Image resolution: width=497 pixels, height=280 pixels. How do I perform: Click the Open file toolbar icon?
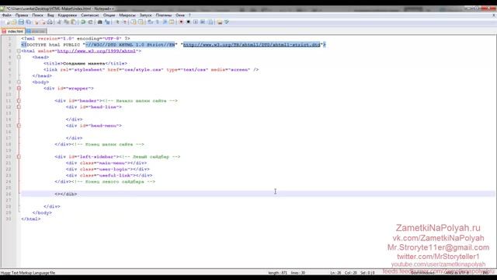coord(14,23)
